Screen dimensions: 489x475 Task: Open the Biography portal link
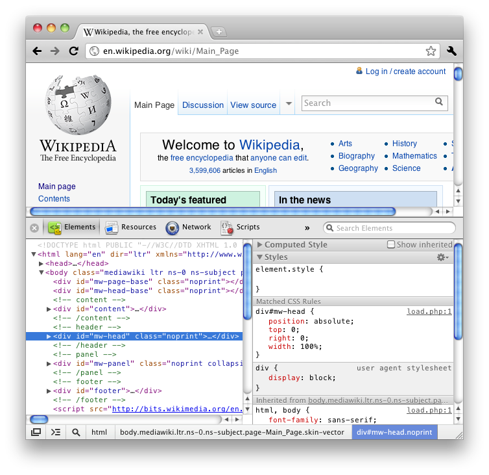(x=357, y=156)
